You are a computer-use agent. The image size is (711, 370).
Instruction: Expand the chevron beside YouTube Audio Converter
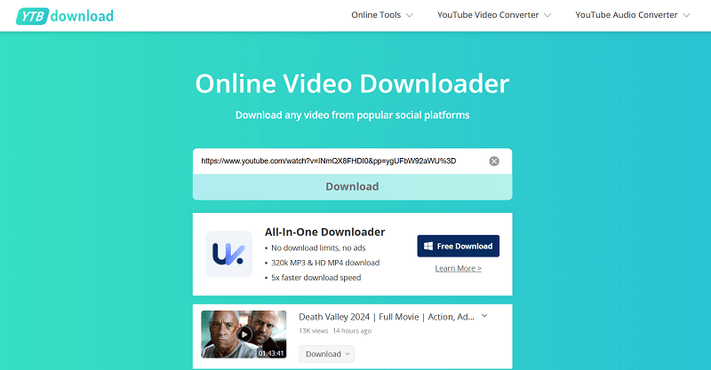[x=686, y=15]
